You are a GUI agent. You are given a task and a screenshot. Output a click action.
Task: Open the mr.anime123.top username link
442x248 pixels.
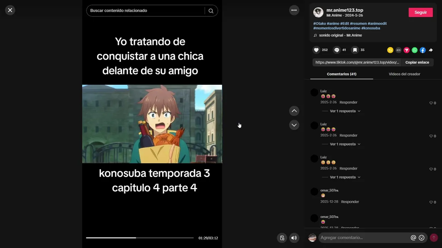coord(345,10)
